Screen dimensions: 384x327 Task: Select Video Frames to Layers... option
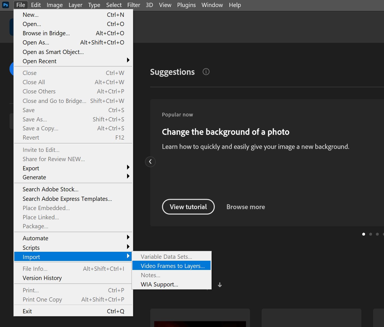coord(171,266)
